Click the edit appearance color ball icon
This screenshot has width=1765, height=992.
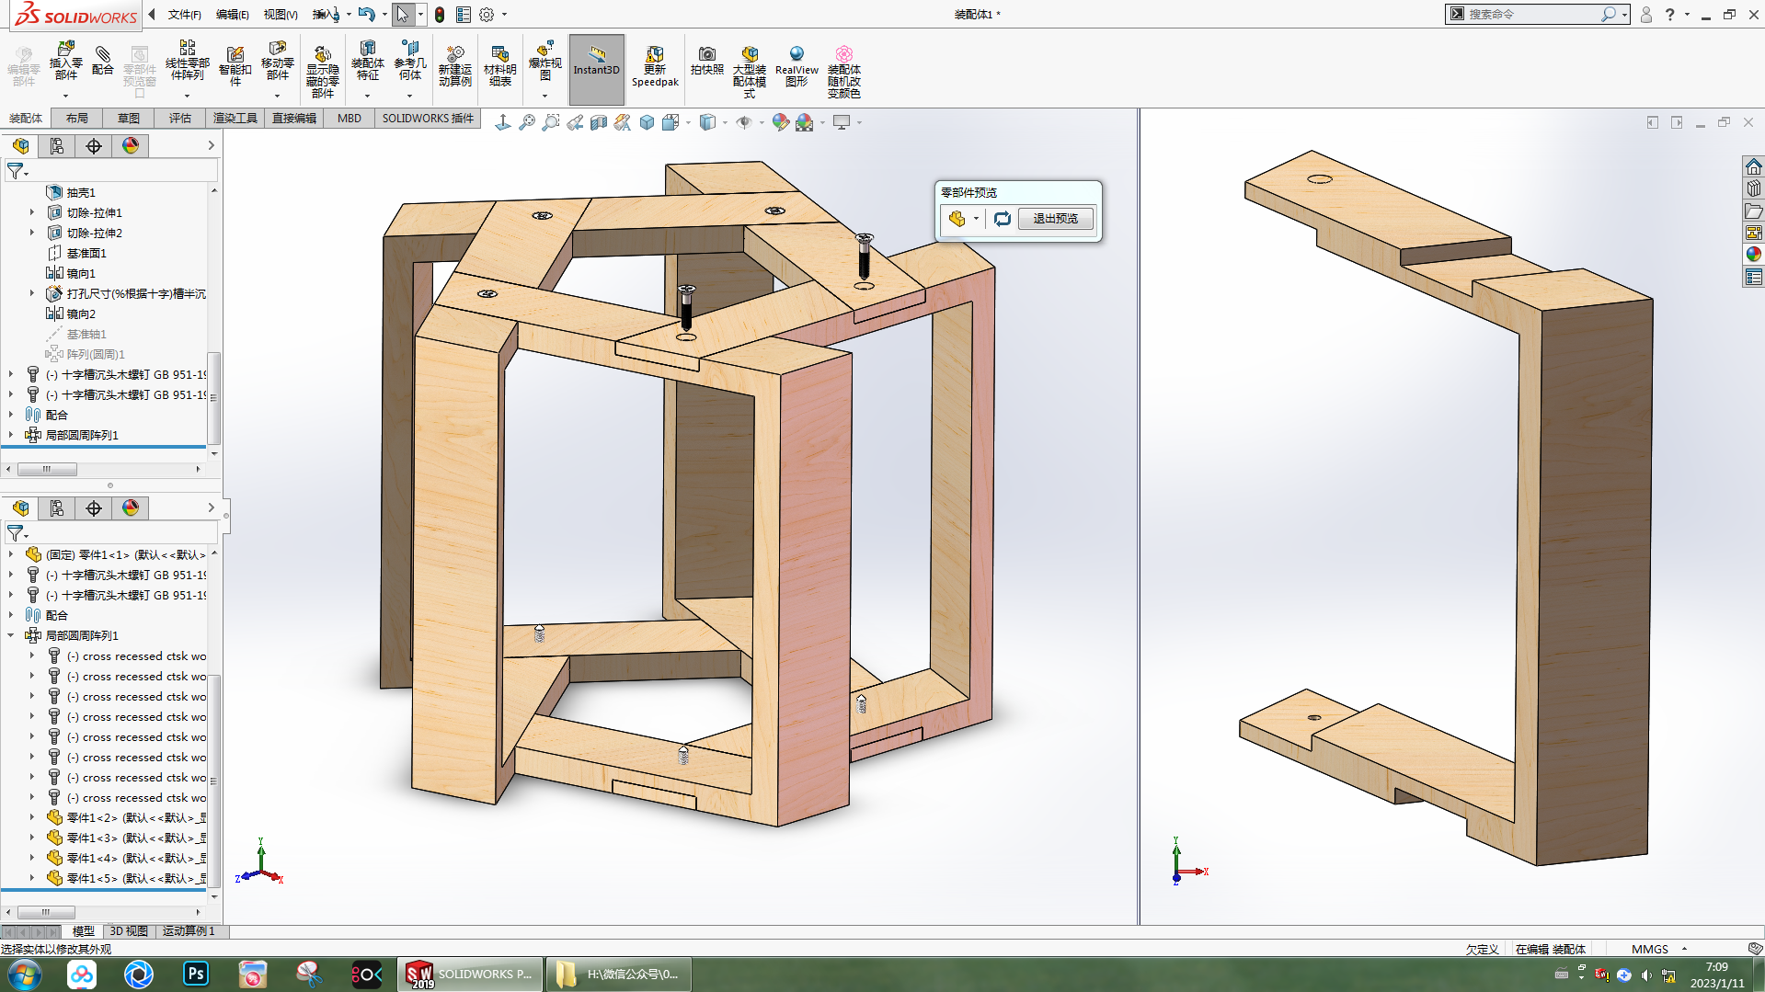point(781,122)
